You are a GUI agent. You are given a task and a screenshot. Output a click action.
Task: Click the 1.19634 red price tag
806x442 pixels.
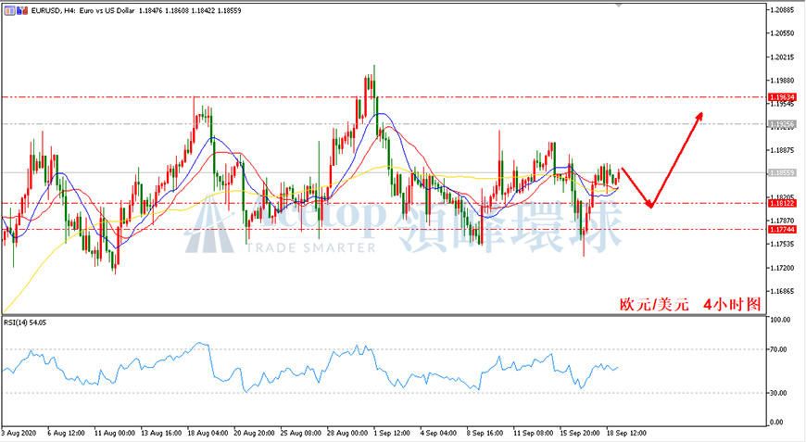(x=782, y=97)
